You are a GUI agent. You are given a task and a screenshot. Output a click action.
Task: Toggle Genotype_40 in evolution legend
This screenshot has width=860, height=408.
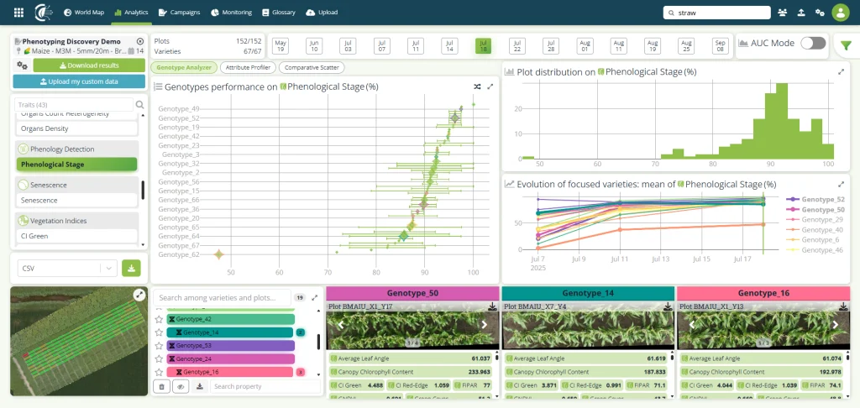click(x=815, y=230)
